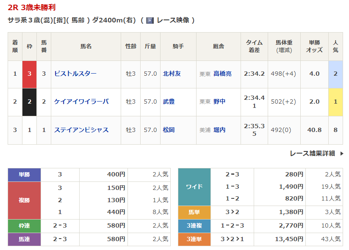Click the 2R 3歳未勝利 race title

pyautogui.click(x=32, y=7)
